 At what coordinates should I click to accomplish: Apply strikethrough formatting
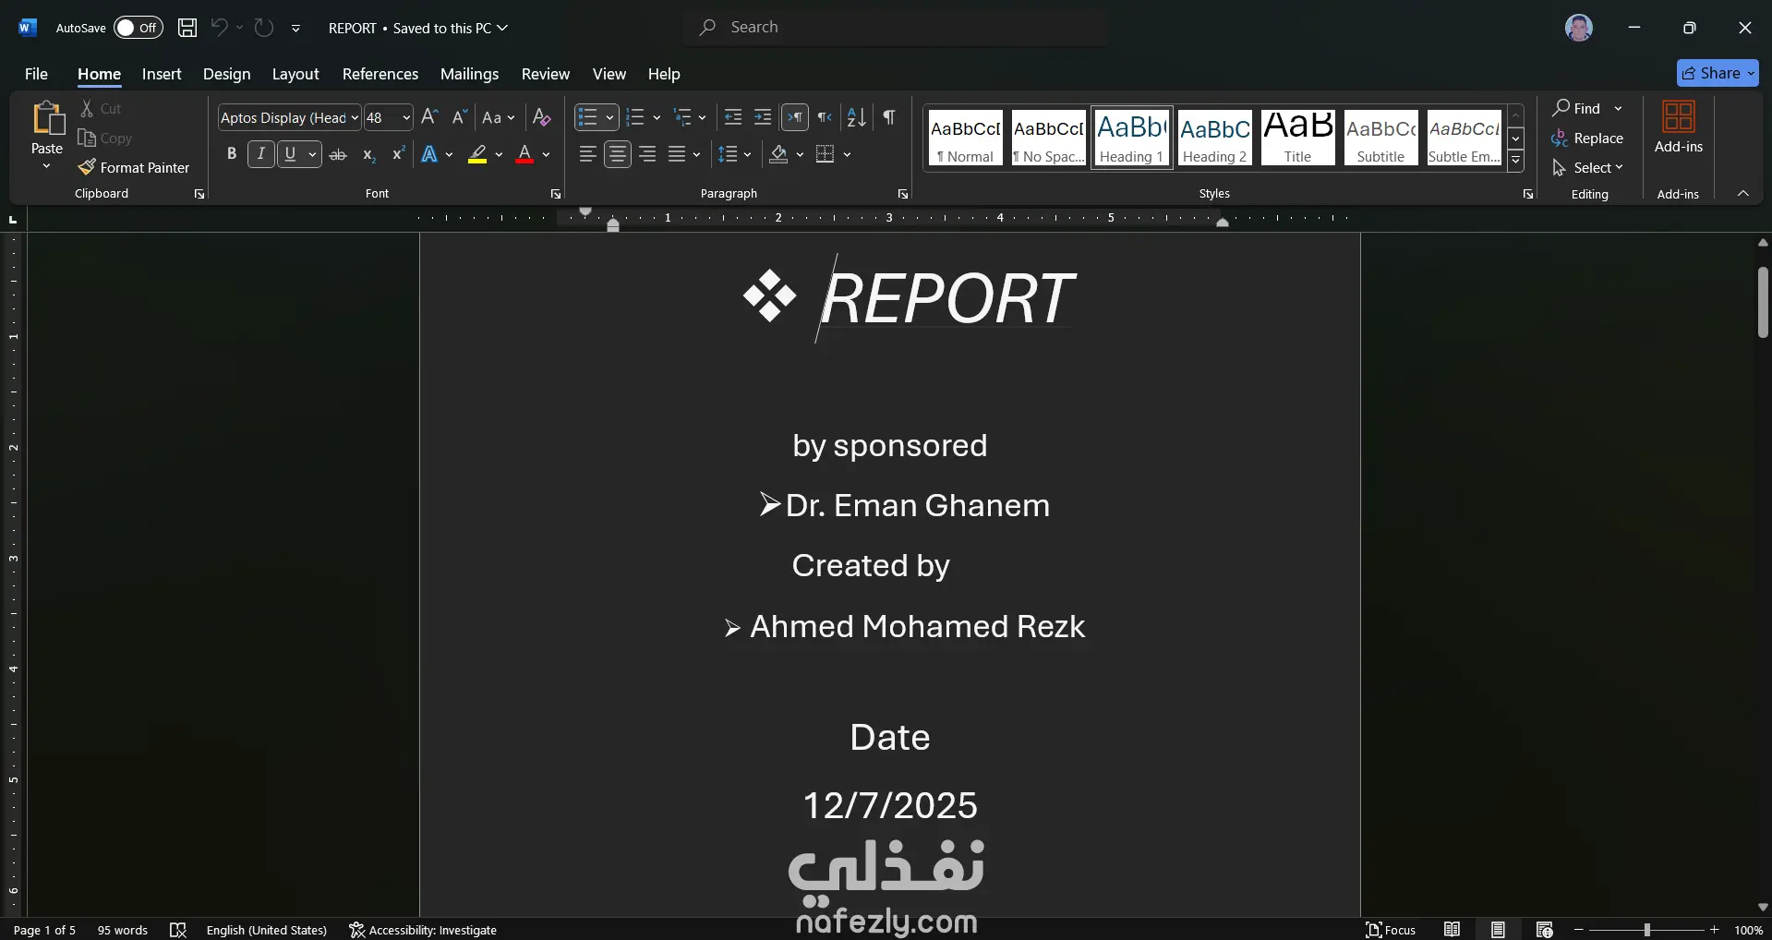pyautogui.click(x=337, y=154)
